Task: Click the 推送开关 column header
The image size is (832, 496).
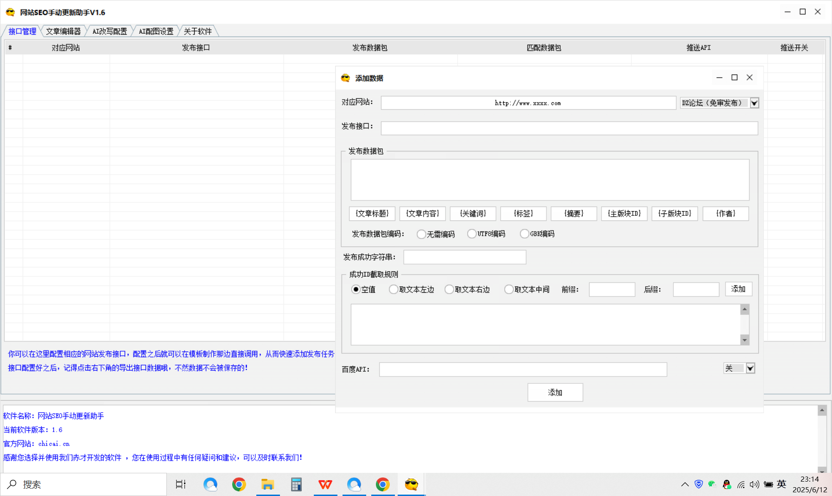Action: (x=794, y=48)
